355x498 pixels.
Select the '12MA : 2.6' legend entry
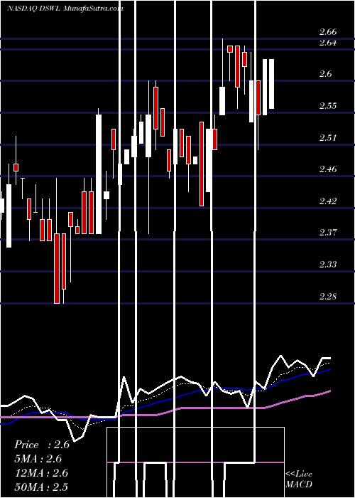[42, 473]
